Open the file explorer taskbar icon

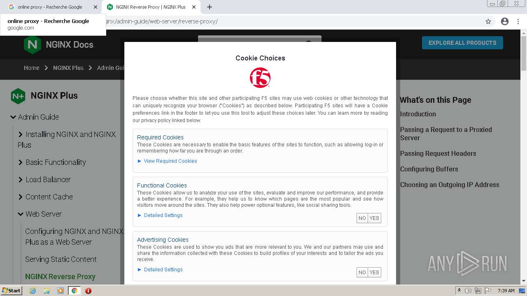pyautogui.click(x=47, y=291)
